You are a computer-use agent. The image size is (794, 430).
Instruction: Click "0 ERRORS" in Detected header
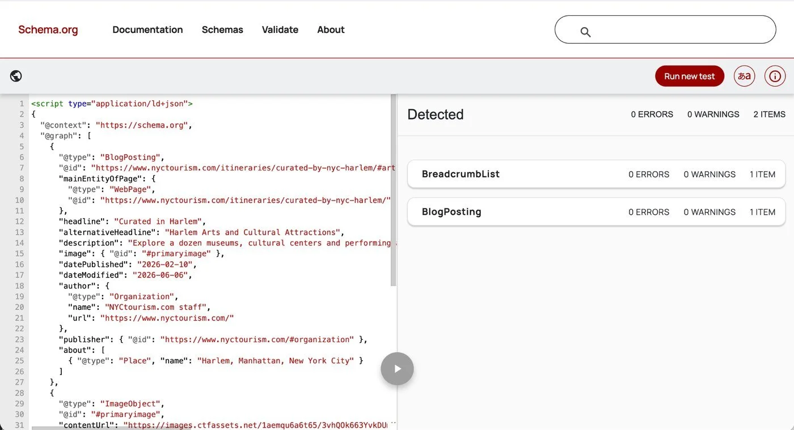[652, 114]
